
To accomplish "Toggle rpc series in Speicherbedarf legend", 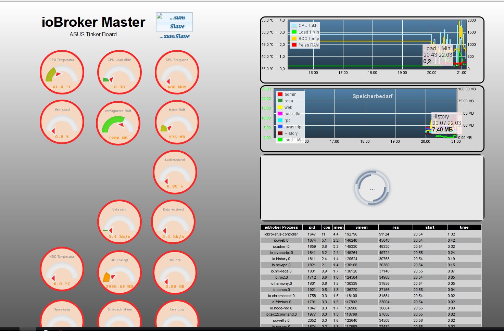I will [284, 120].
